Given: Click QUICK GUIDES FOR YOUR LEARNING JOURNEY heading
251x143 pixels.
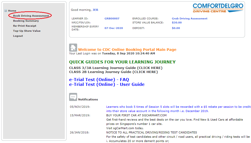Looking at the screenshot, I should click(x=122, y=62).
